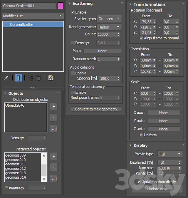Open Previz type dropdown
This screenshot has width=188, height=198.
tap(170, 154)
